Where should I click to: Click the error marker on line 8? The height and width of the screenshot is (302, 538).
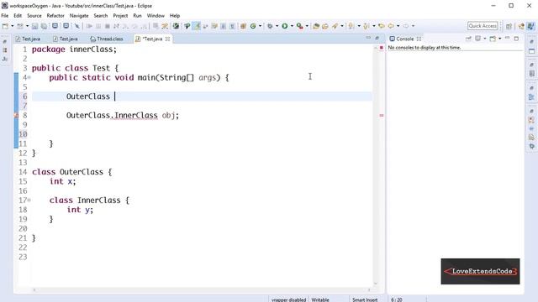16,116
